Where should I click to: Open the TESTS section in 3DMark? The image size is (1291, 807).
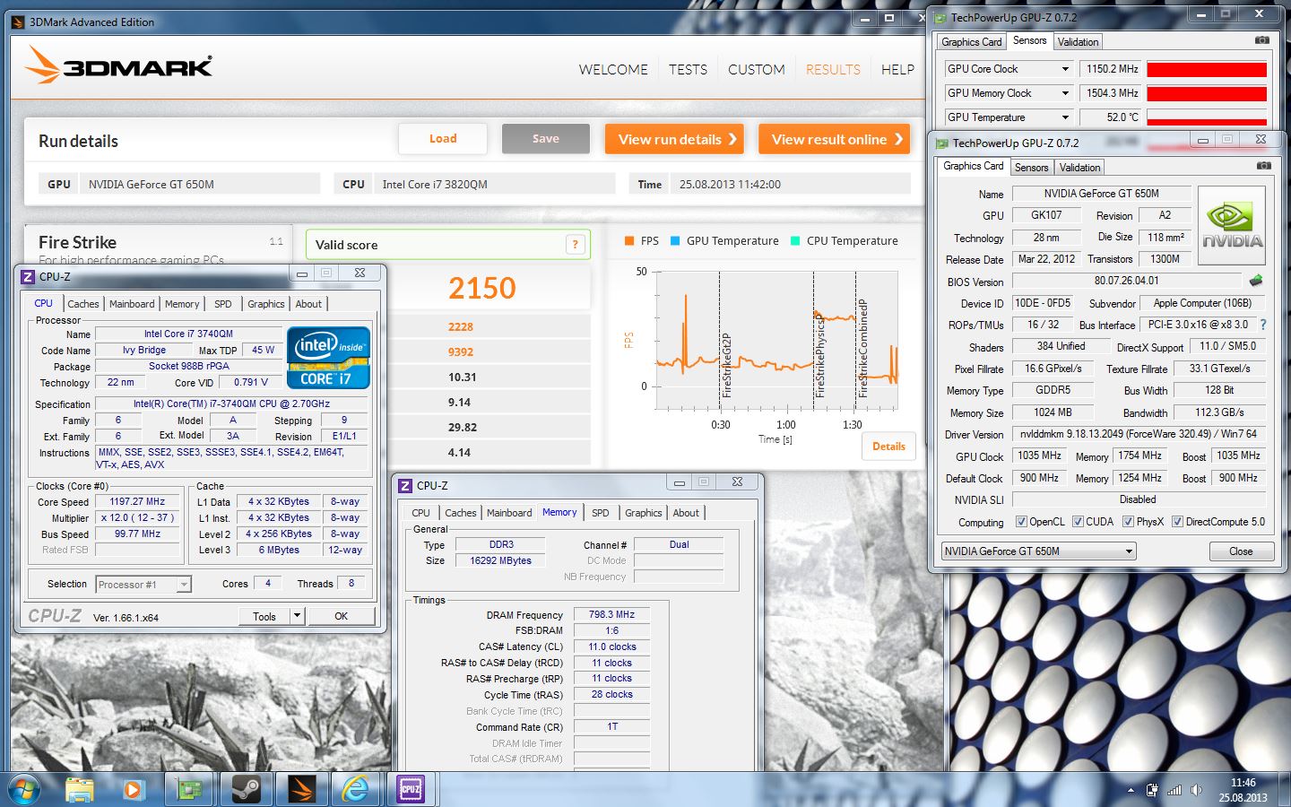click(688, 69)
